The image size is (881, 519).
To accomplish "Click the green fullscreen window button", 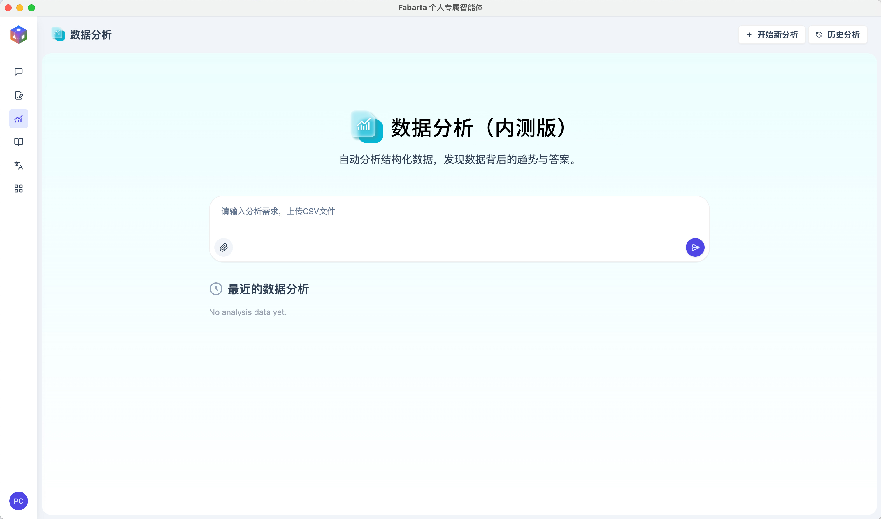I will 31,8.
